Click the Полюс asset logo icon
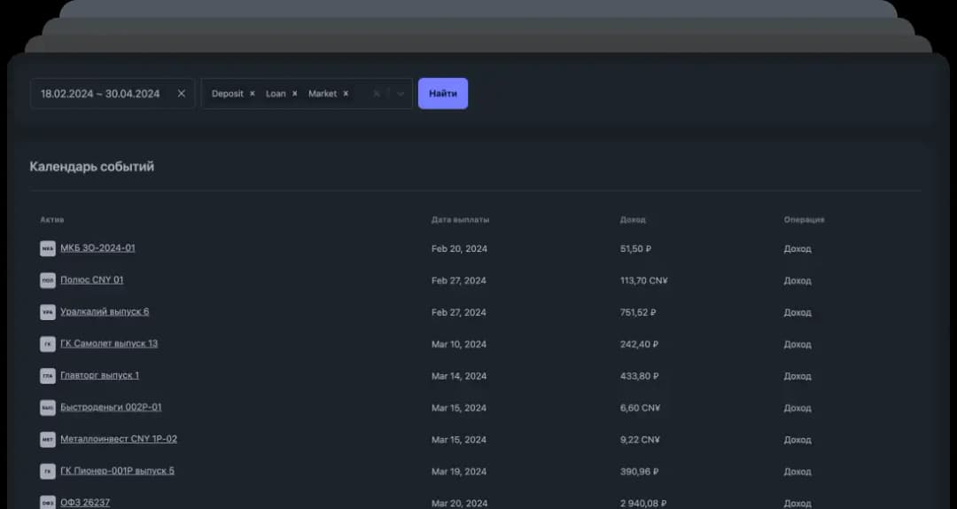 click(x=48, y=280)
